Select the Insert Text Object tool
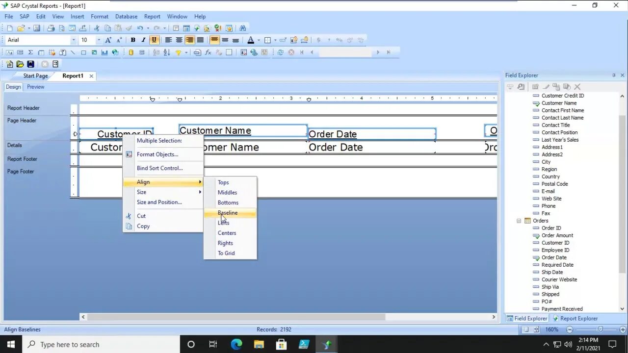 [x=9, y=52]
